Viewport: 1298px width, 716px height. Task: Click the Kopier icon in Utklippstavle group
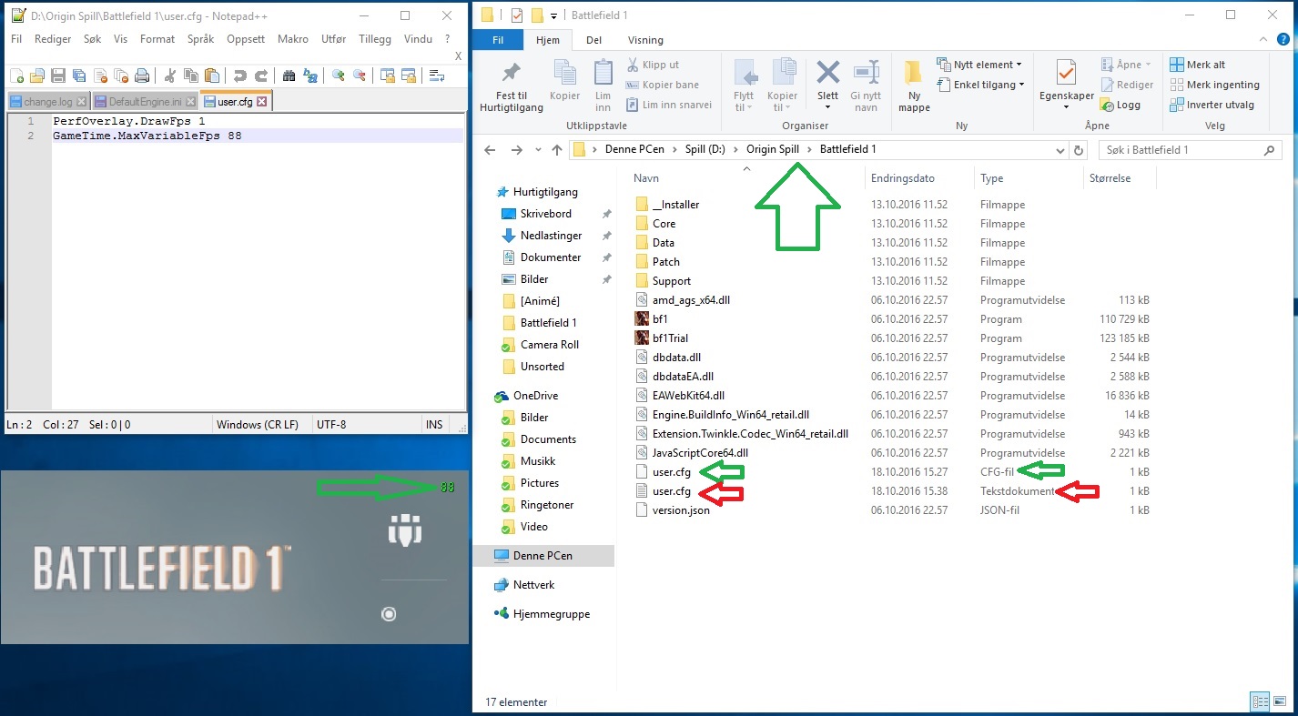pyautogui.click(x=564, y=73)
